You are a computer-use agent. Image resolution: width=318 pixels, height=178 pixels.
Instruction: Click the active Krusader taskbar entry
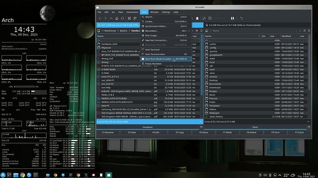(109, 175)
